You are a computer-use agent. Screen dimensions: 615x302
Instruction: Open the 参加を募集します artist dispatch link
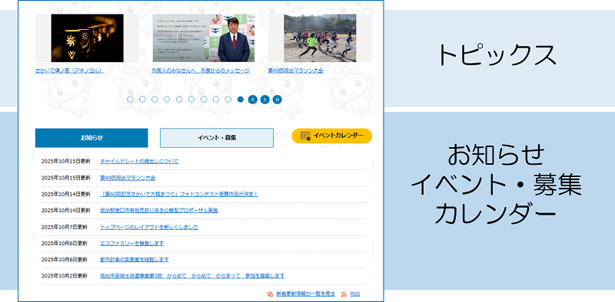[192, 276]
